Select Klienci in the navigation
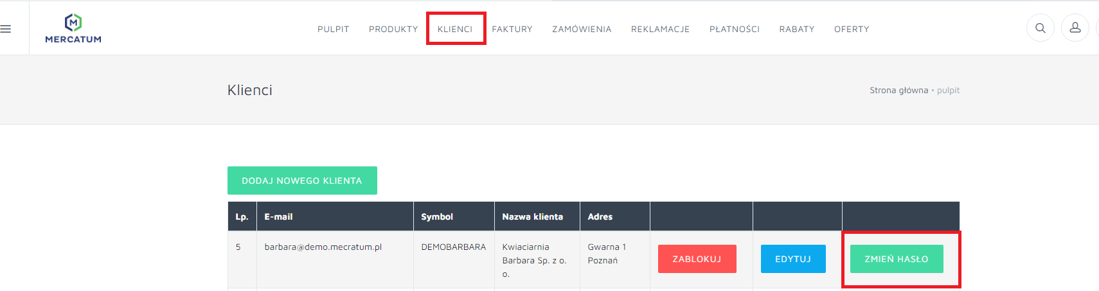Viewport: 1099px width, 291px height. (x=455, y=30)
